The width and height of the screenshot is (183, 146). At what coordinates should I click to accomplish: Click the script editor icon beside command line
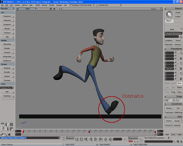63,139
